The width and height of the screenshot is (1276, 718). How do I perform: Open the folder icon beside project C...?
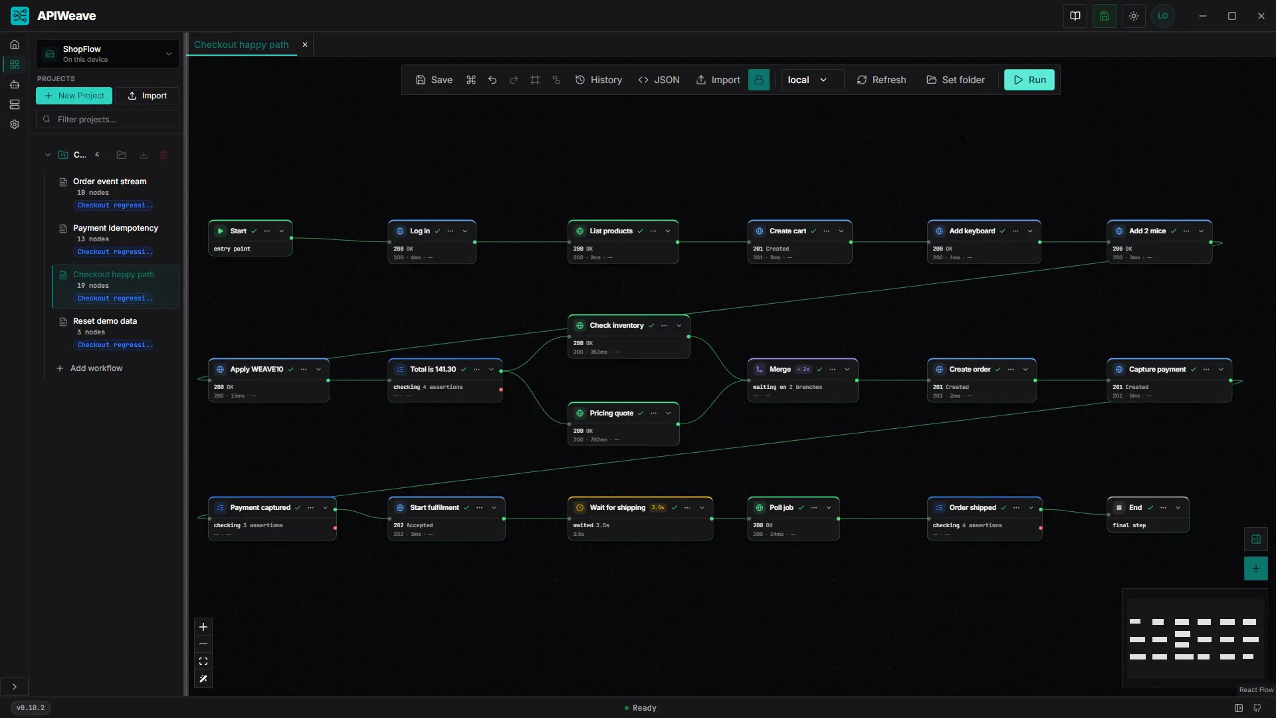pos(121,155)
